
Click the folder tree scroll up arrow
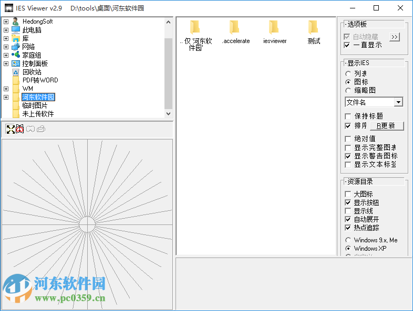coord(168,22)
